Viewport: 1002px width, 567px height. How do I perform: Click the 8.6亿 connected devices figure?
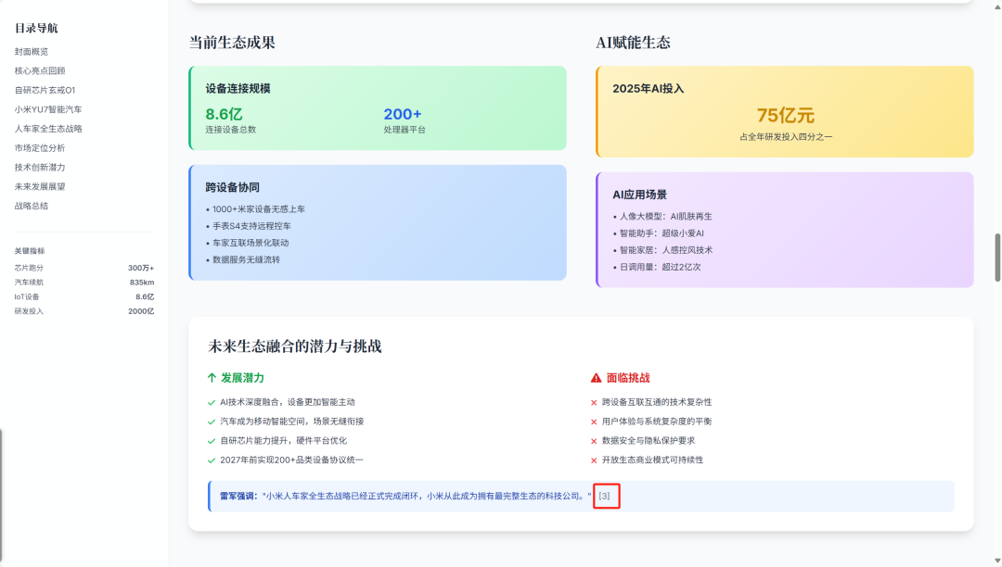tap(224, 114)
